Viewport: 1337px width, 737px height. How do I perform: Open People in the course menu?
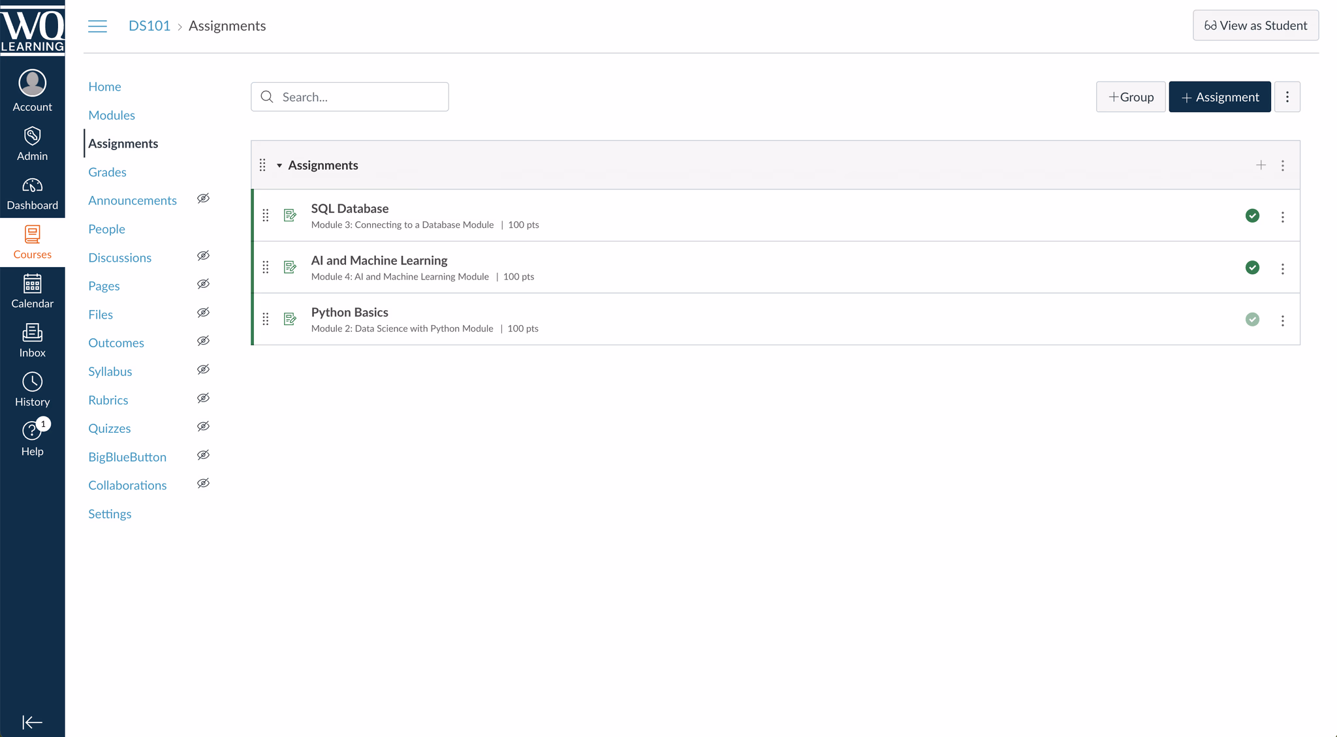tap(106, 229)
